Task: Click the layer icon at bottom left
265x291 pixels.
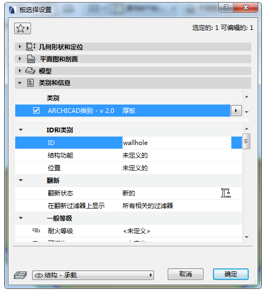Action: click(x=21, y=275)
